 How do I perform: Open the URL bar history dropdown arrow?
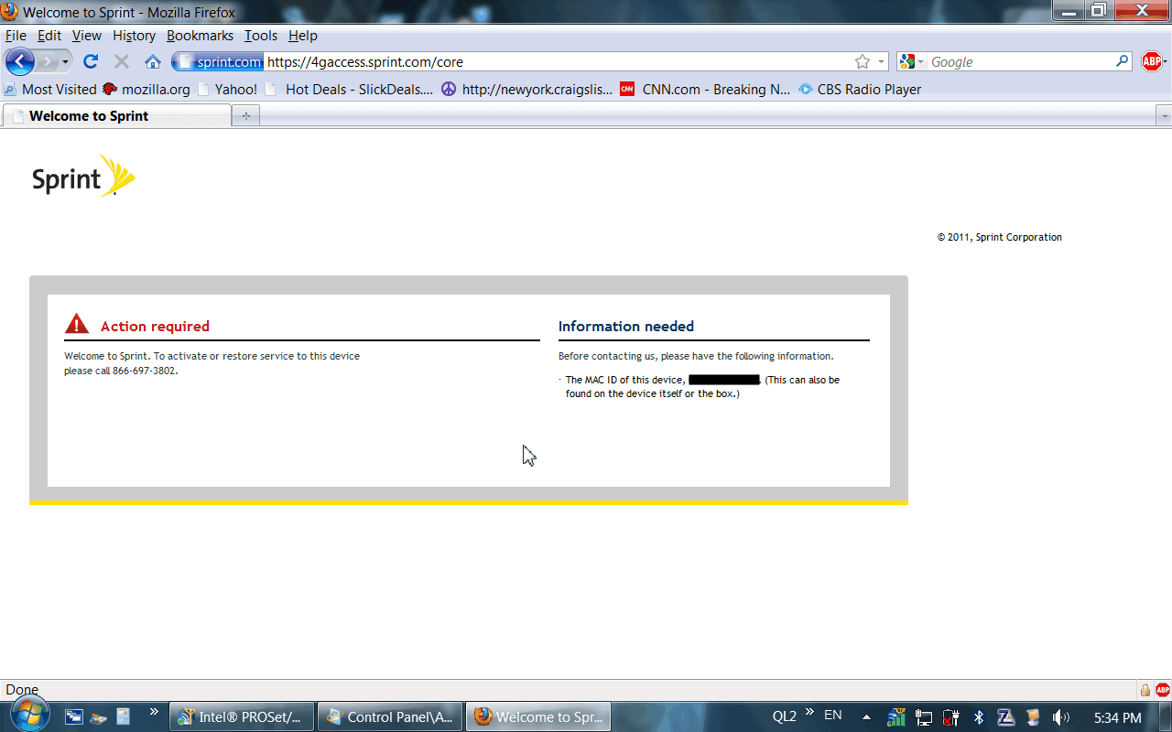coord(882,61)
